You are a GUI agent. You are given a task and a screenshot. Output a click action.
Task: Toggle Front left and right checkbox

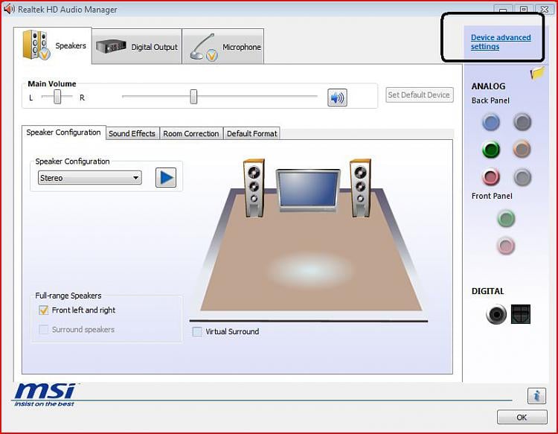click(43, 310)
